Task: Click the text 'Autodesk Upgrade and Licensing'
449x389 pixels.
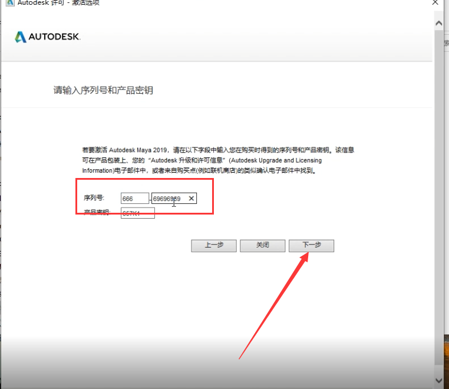Action: point(276,160)
